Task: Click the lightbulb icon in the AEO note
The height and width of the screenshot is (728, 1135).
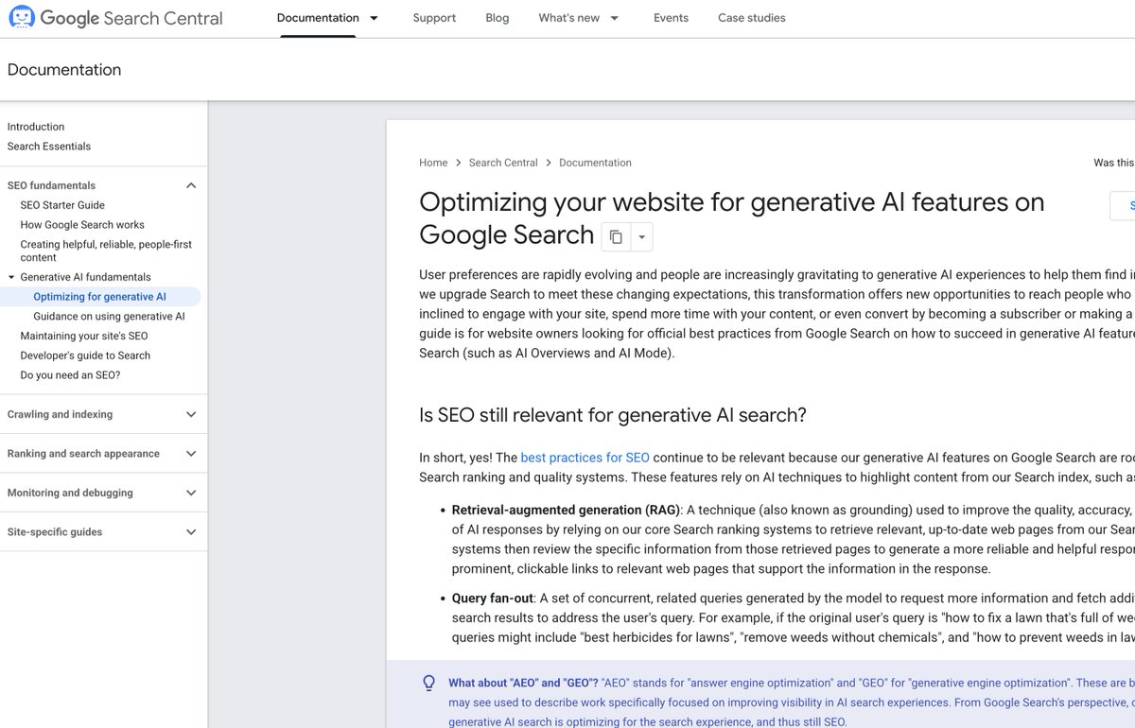Action: tap(429, 683)
